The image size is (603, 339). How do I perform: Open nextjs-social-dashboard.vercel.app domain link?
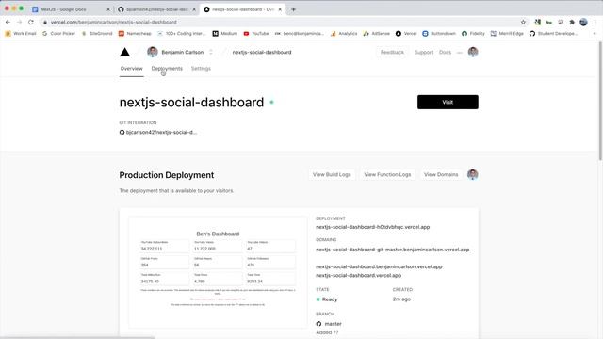click(x=358, y=275)
